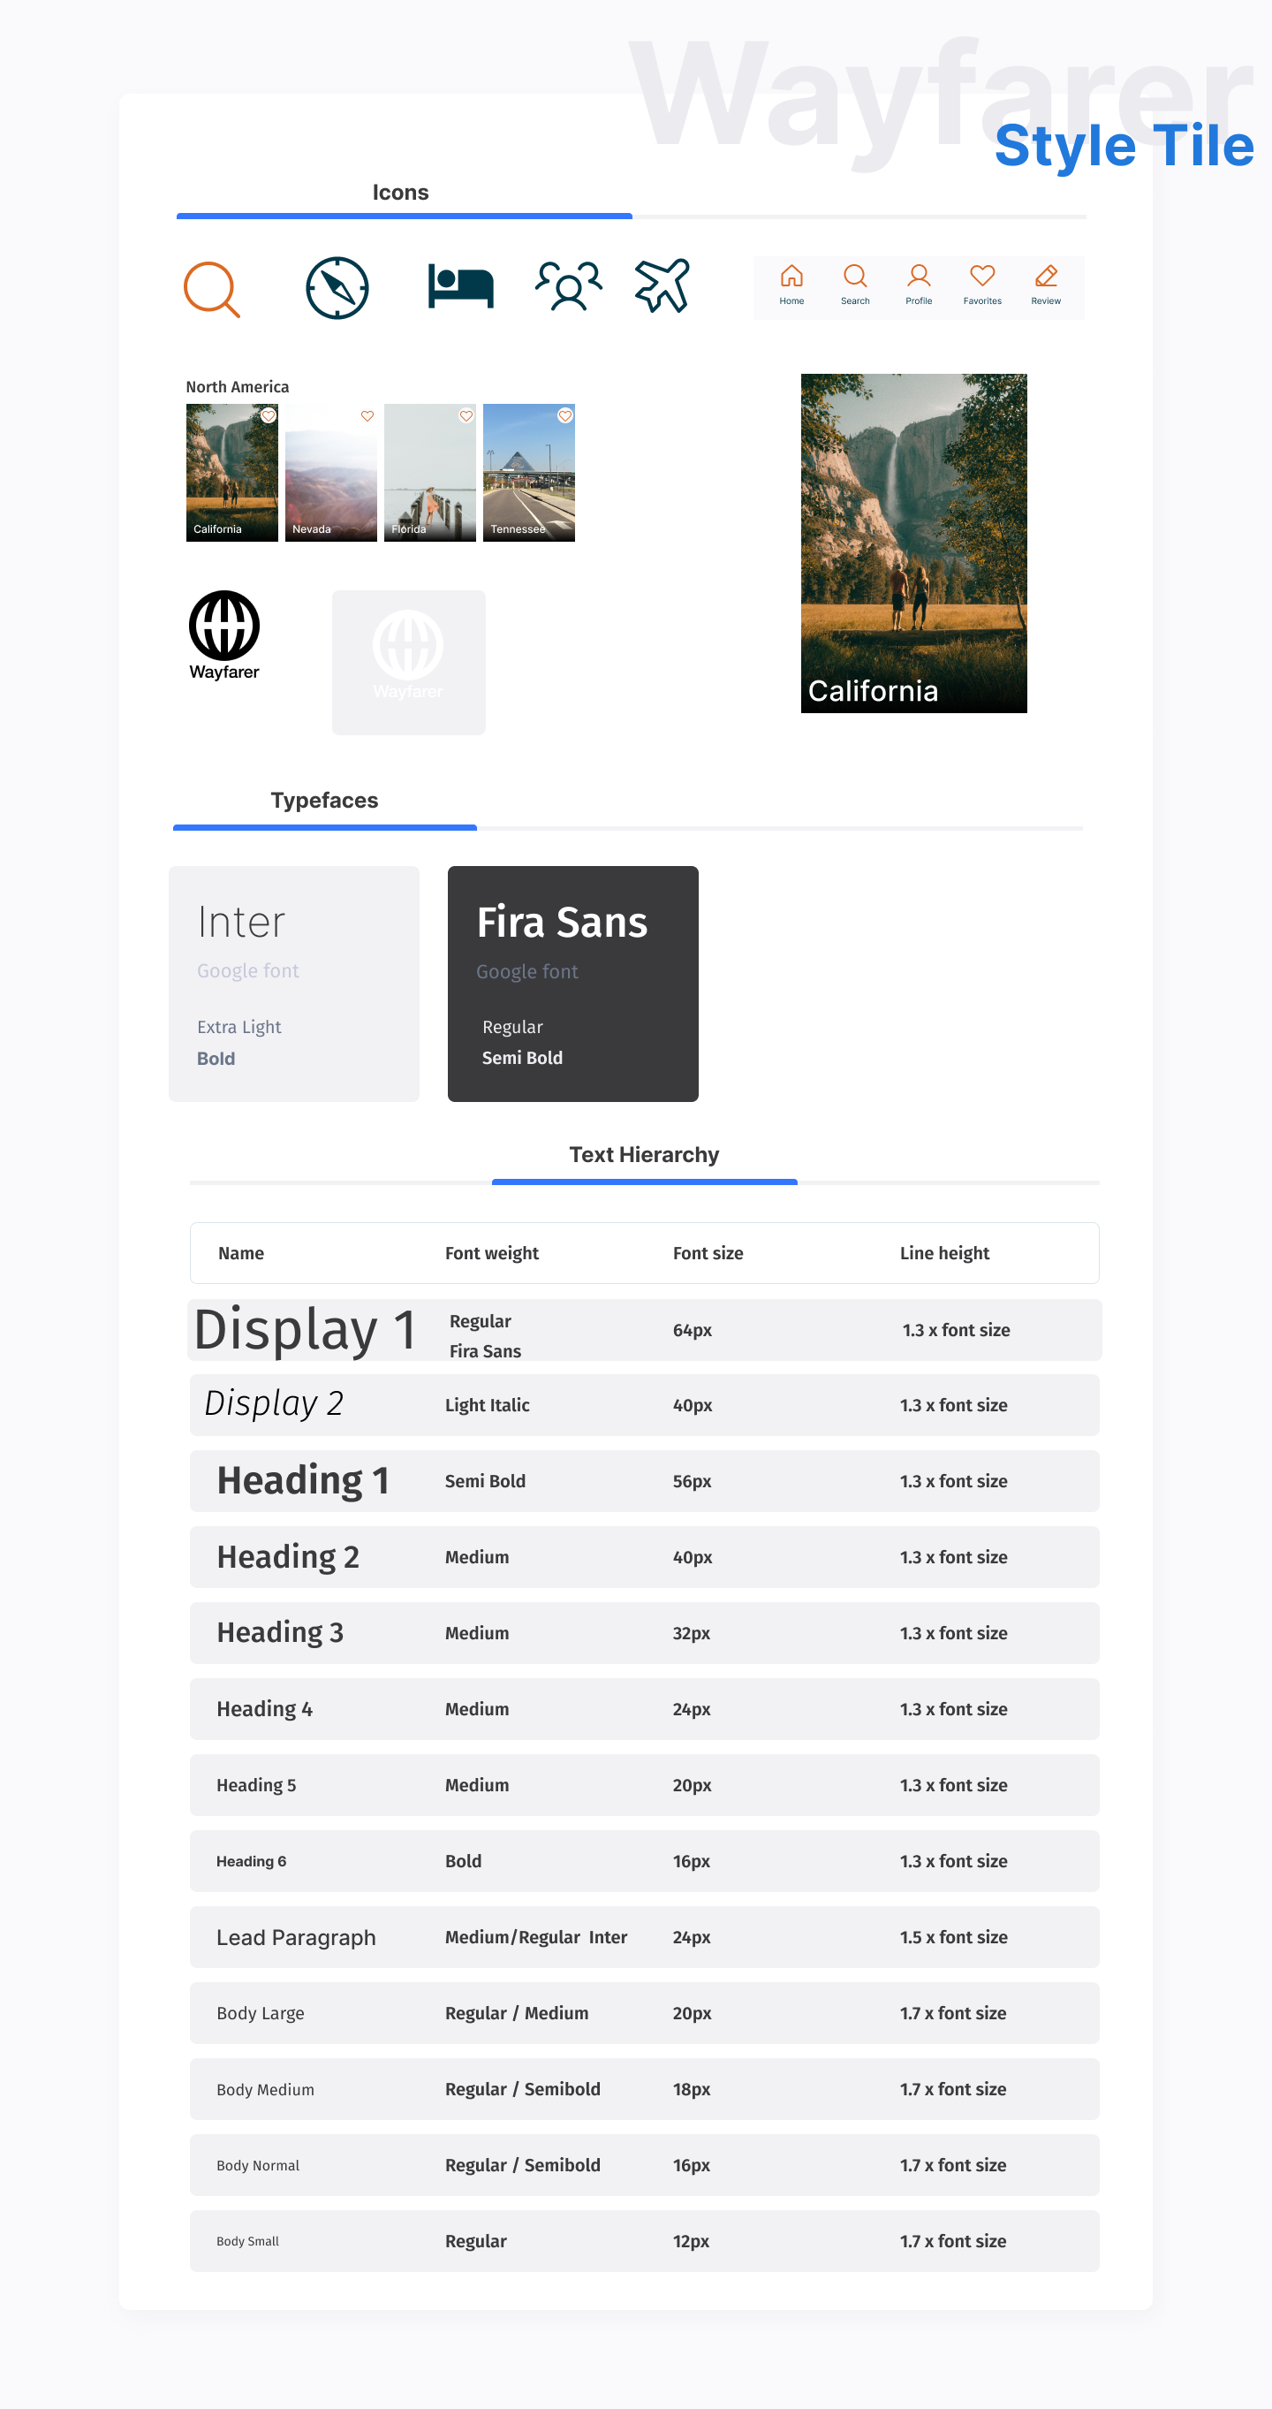The width and height of the screenshot is (1272, 2409).
Task: Open Favorites heart in the nav bar
Action: pyautogui.click(x=982, y=285)
